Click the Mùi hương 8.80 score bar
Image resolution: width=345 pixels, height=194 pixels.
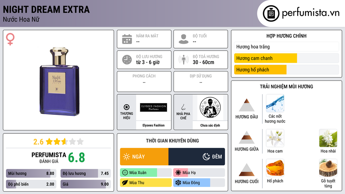coord(31,173)
